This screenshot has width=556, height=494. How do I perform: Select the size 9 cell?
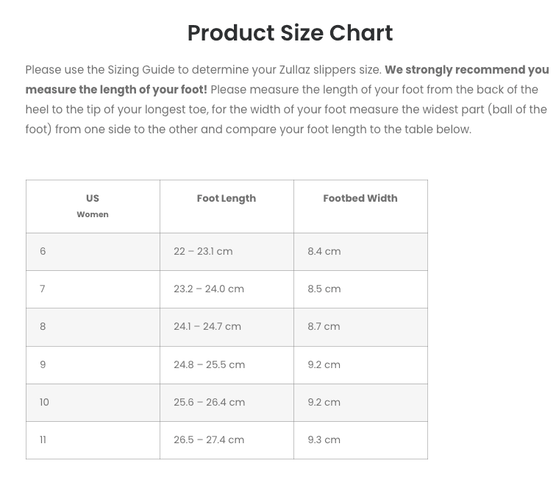click(43, 365)
